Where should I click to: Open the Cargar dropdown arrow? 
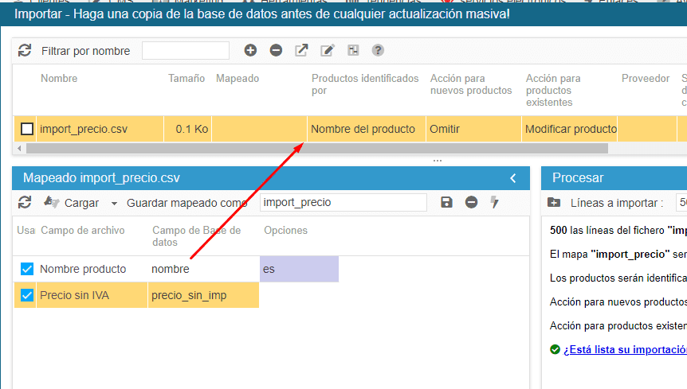(114, 203)
